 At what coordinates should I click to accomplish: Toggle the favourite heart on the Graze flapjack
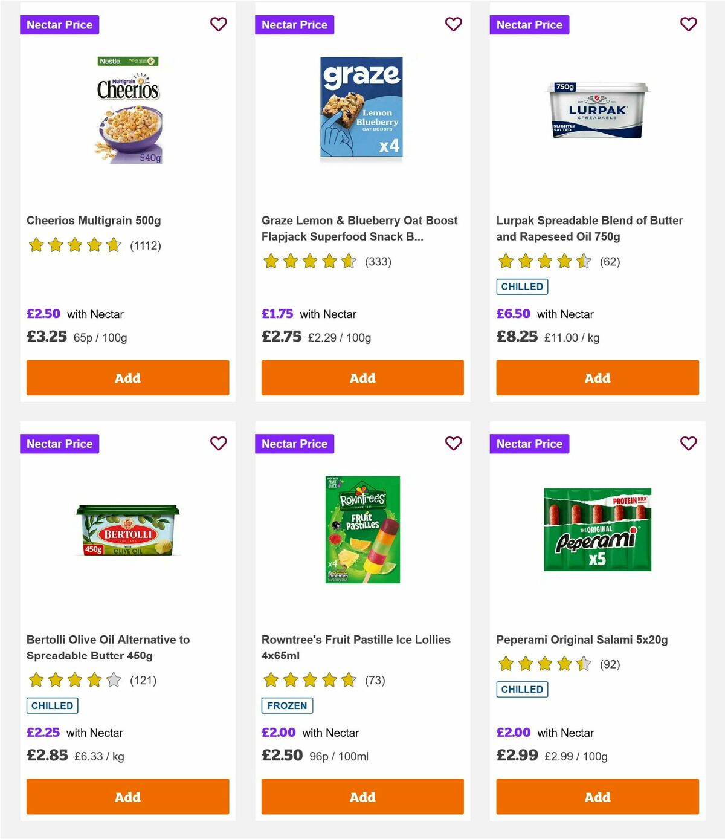453,24
